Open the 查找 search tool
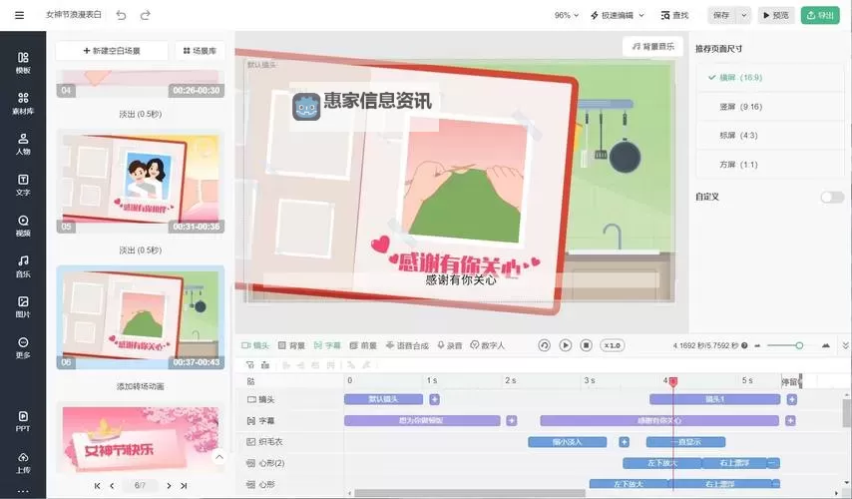 [674, 15]
